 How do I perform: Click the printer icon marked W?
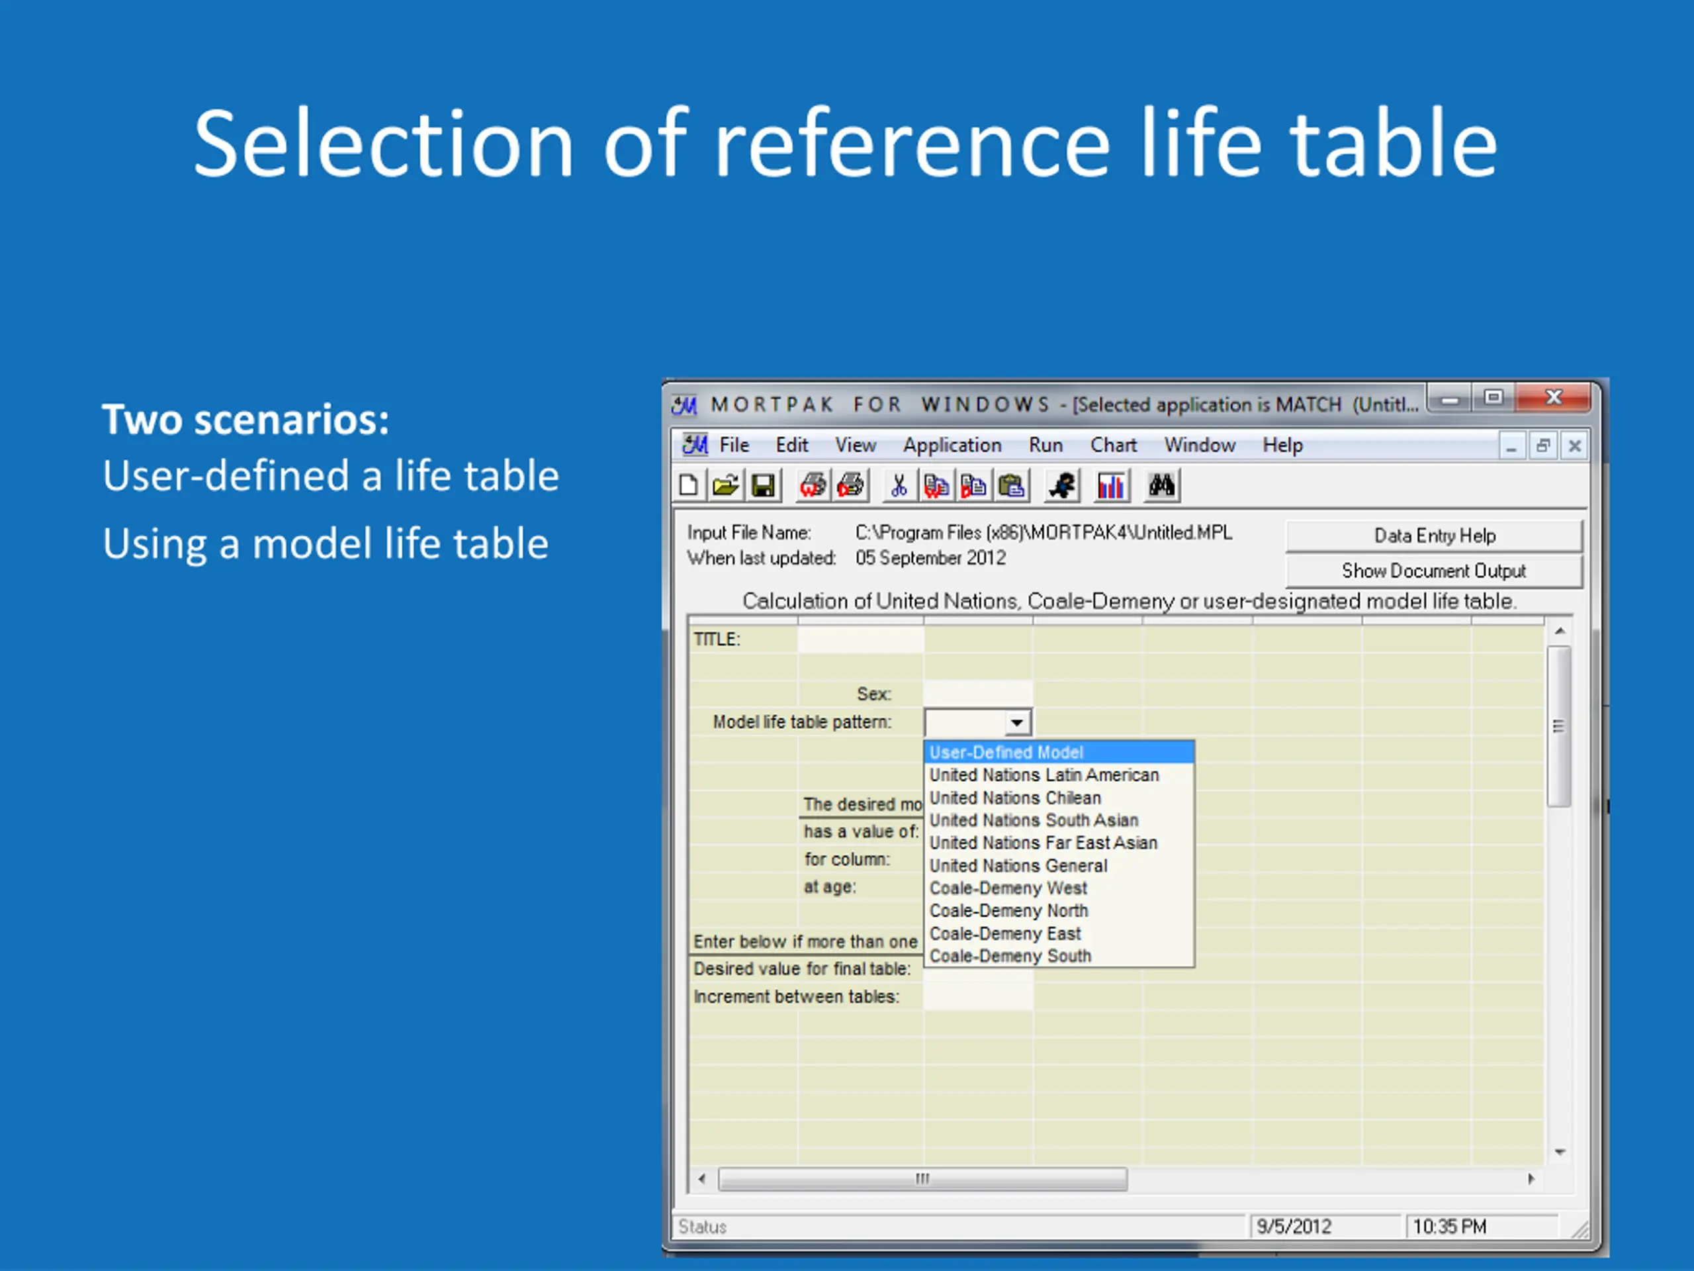813,486
